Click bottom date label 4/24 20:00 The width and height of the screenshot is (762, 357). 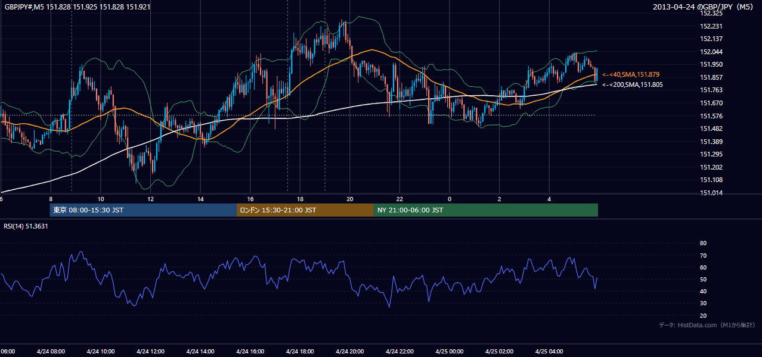click(x=350, y=351)
